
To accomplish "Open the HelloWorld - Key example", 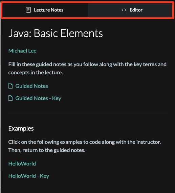I will coord(29,176).
